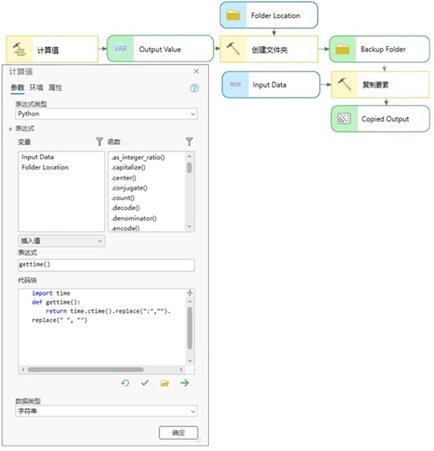Image resolution: width=434 pixels, height=451 pixels.
Task: Select the Output Value VAR node
Action: coord(161,48)
